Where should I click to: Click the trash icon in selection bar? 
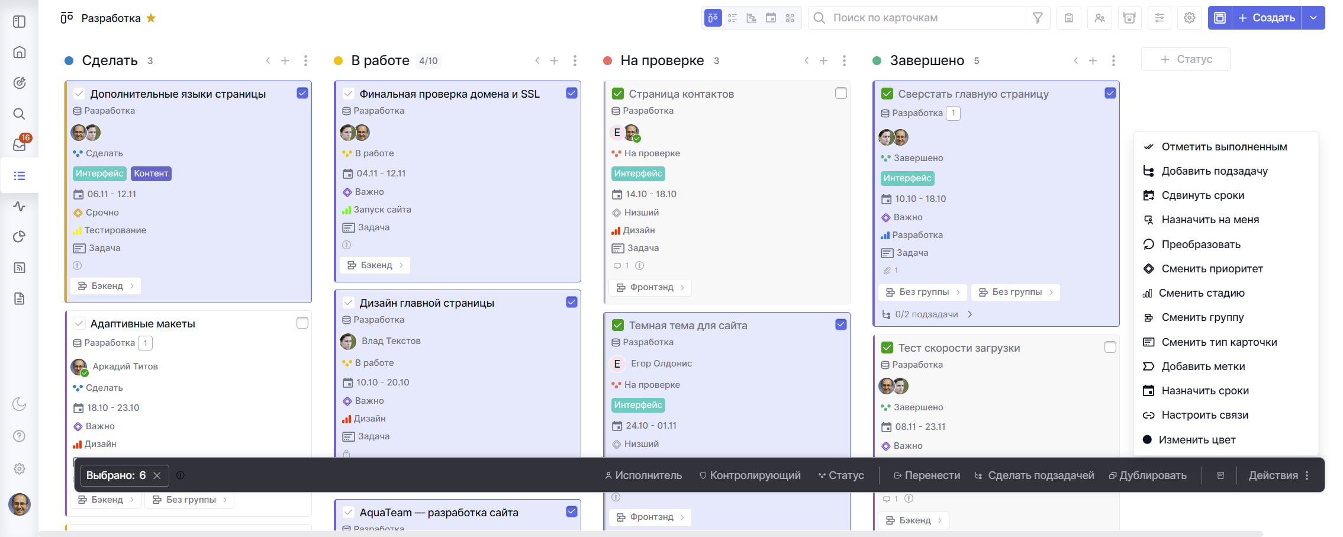pyautogui.click(x=1220, y=475)
